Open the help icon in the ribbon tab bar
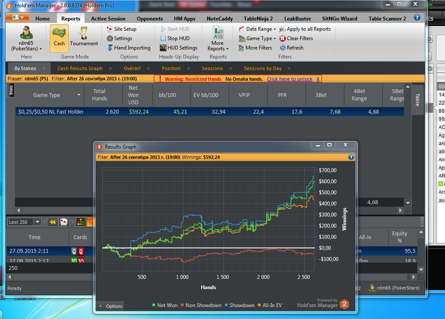Viewport: 445px width, 319px height. pyautogui.click(x=417, y=18)
